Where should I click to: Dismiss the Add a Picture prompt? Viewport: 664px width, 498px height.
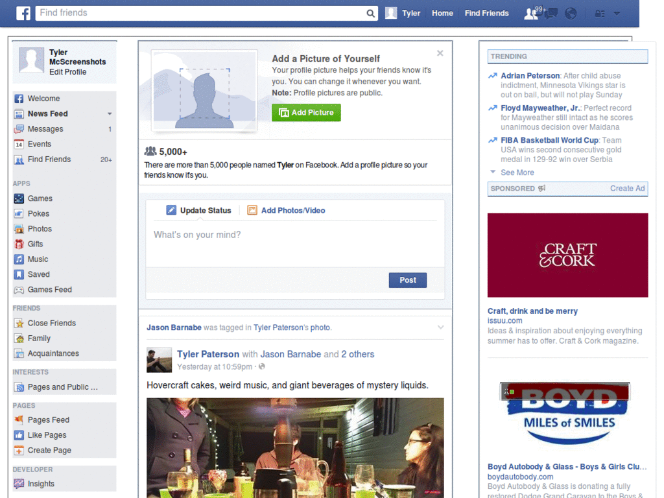click(x=440, y=53)
